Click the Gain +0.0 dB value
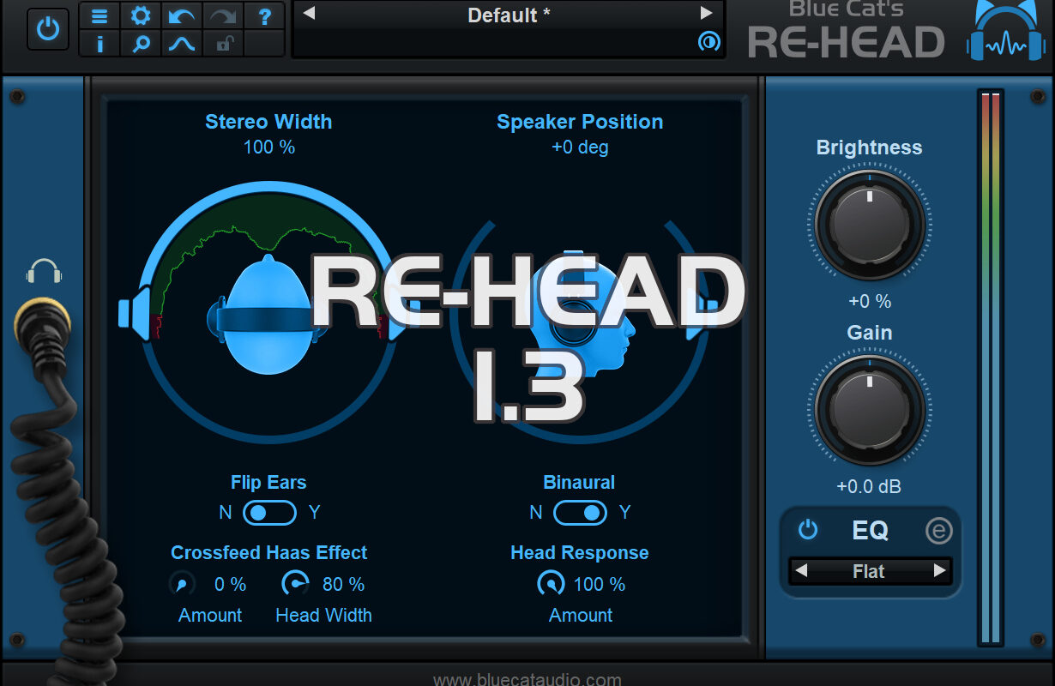1055x686 pixels. [869, 487]
